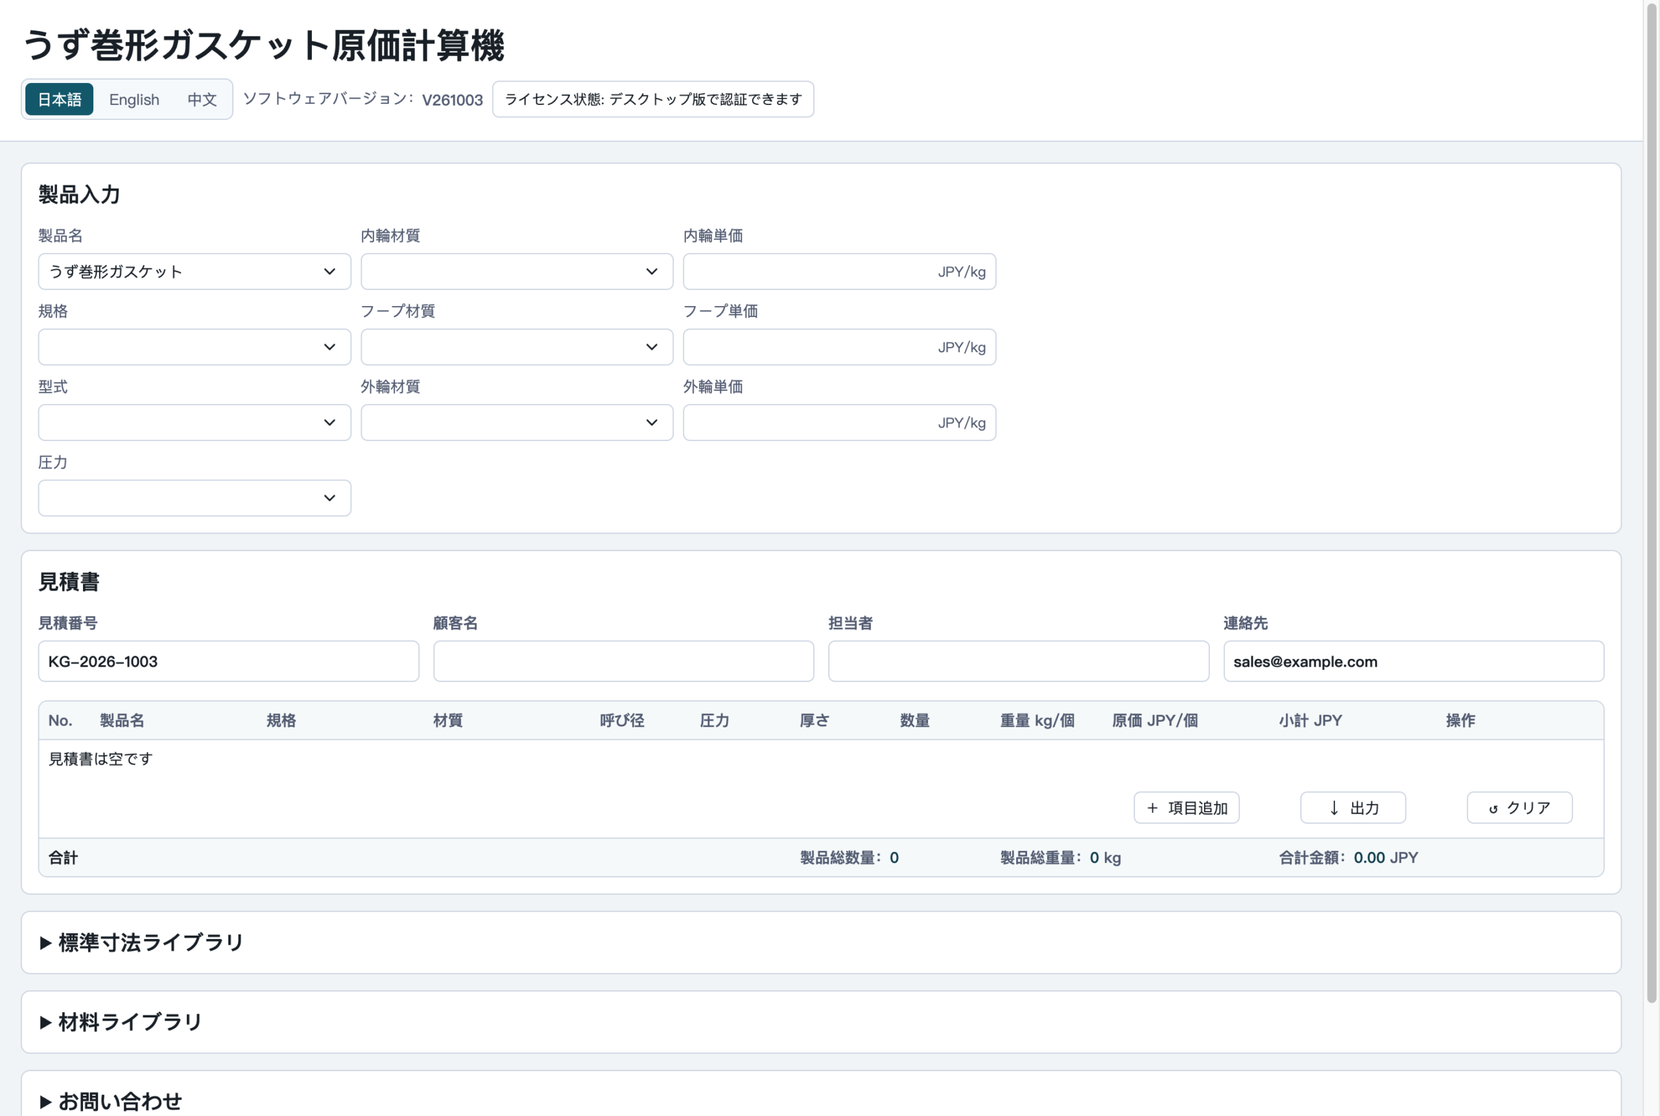Open the 圧力 dropdown
Viewport: 1660px width, 1116px height.
(195, 497)
